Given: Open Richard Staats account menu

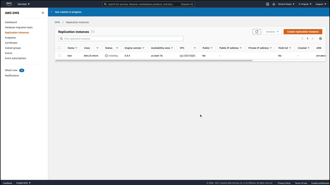Looking at the screenshot, I should (286, 4).
